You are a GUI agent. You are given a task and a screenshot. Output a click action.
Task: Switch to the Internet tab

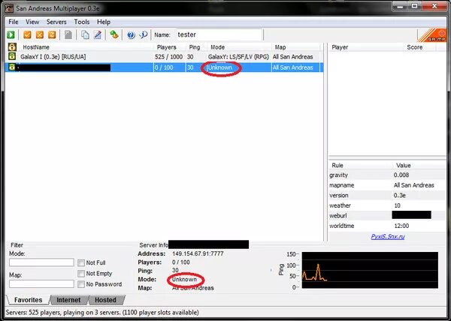(x=68, y=300)
